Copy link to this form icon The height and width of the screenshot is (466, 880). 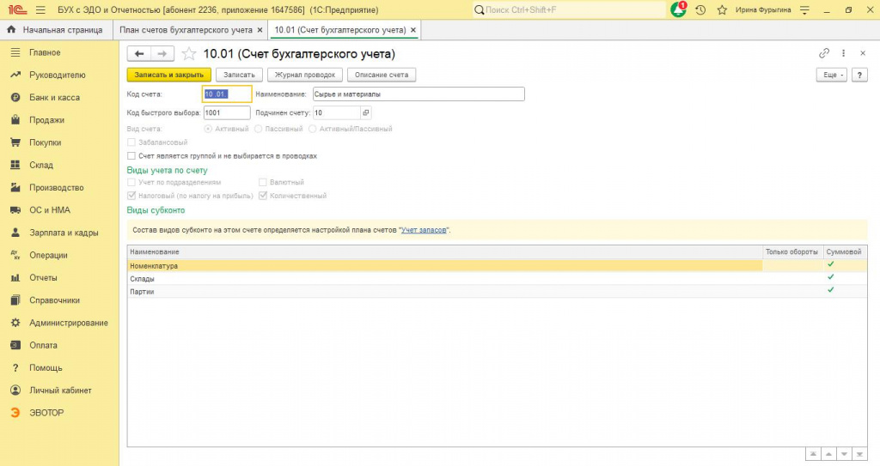tap(824, 53)
